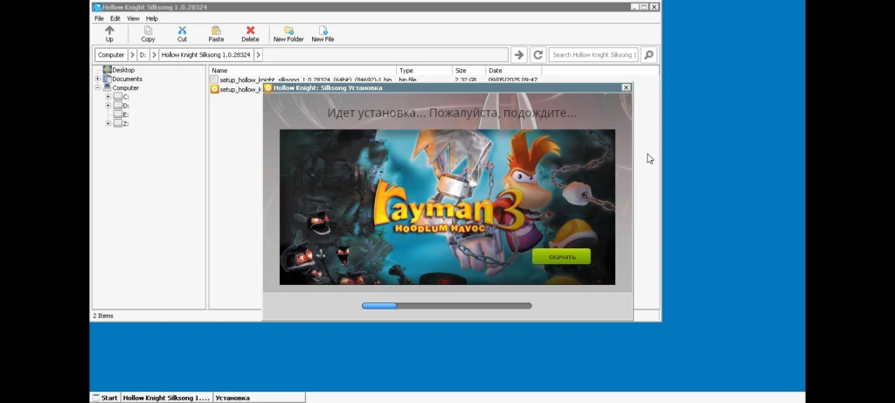The height and width of the screenshot is (403, 895).
Task: Click the Go arrow beside address bar
Action: click(518, 55)
